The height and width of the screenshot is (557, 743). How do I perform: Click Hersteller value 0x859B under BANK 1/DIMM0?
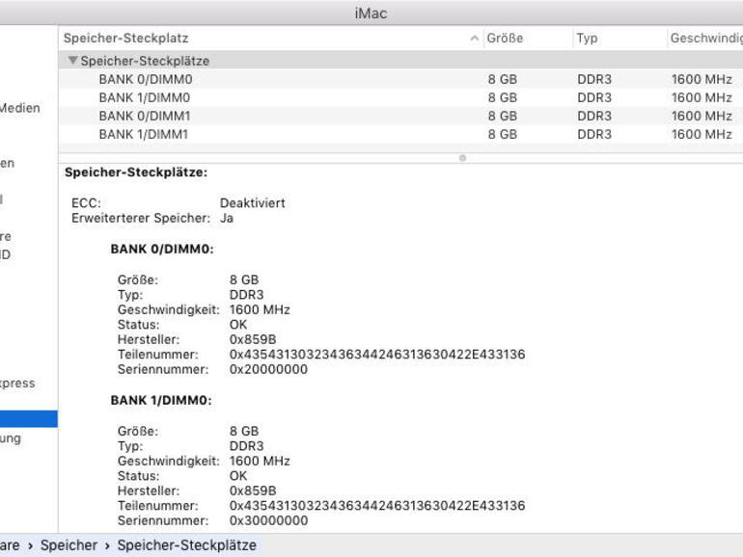[x=253, y=491]
